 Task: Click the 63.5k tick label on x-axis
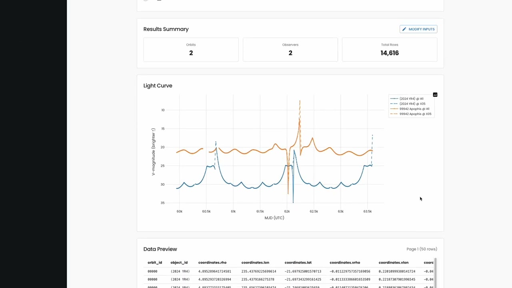(367, 211)
